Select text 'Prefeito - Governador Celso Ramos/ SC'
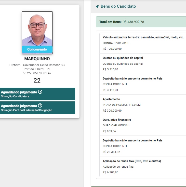Viewport: 186px width, 187px height. [37, 65]
